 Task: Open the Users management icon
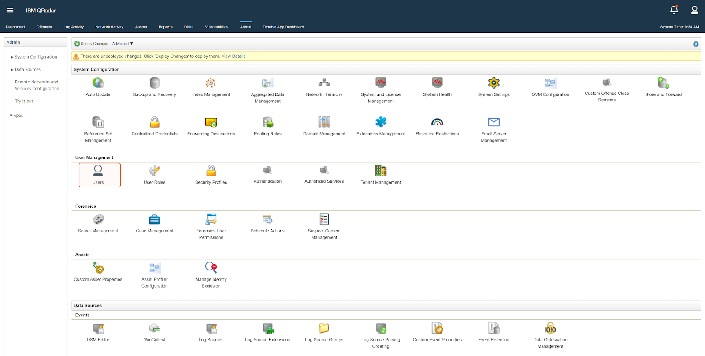point(98,171)
